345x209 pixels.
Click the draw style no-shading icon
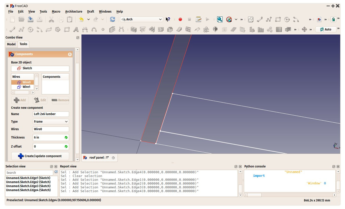point(229,19)
